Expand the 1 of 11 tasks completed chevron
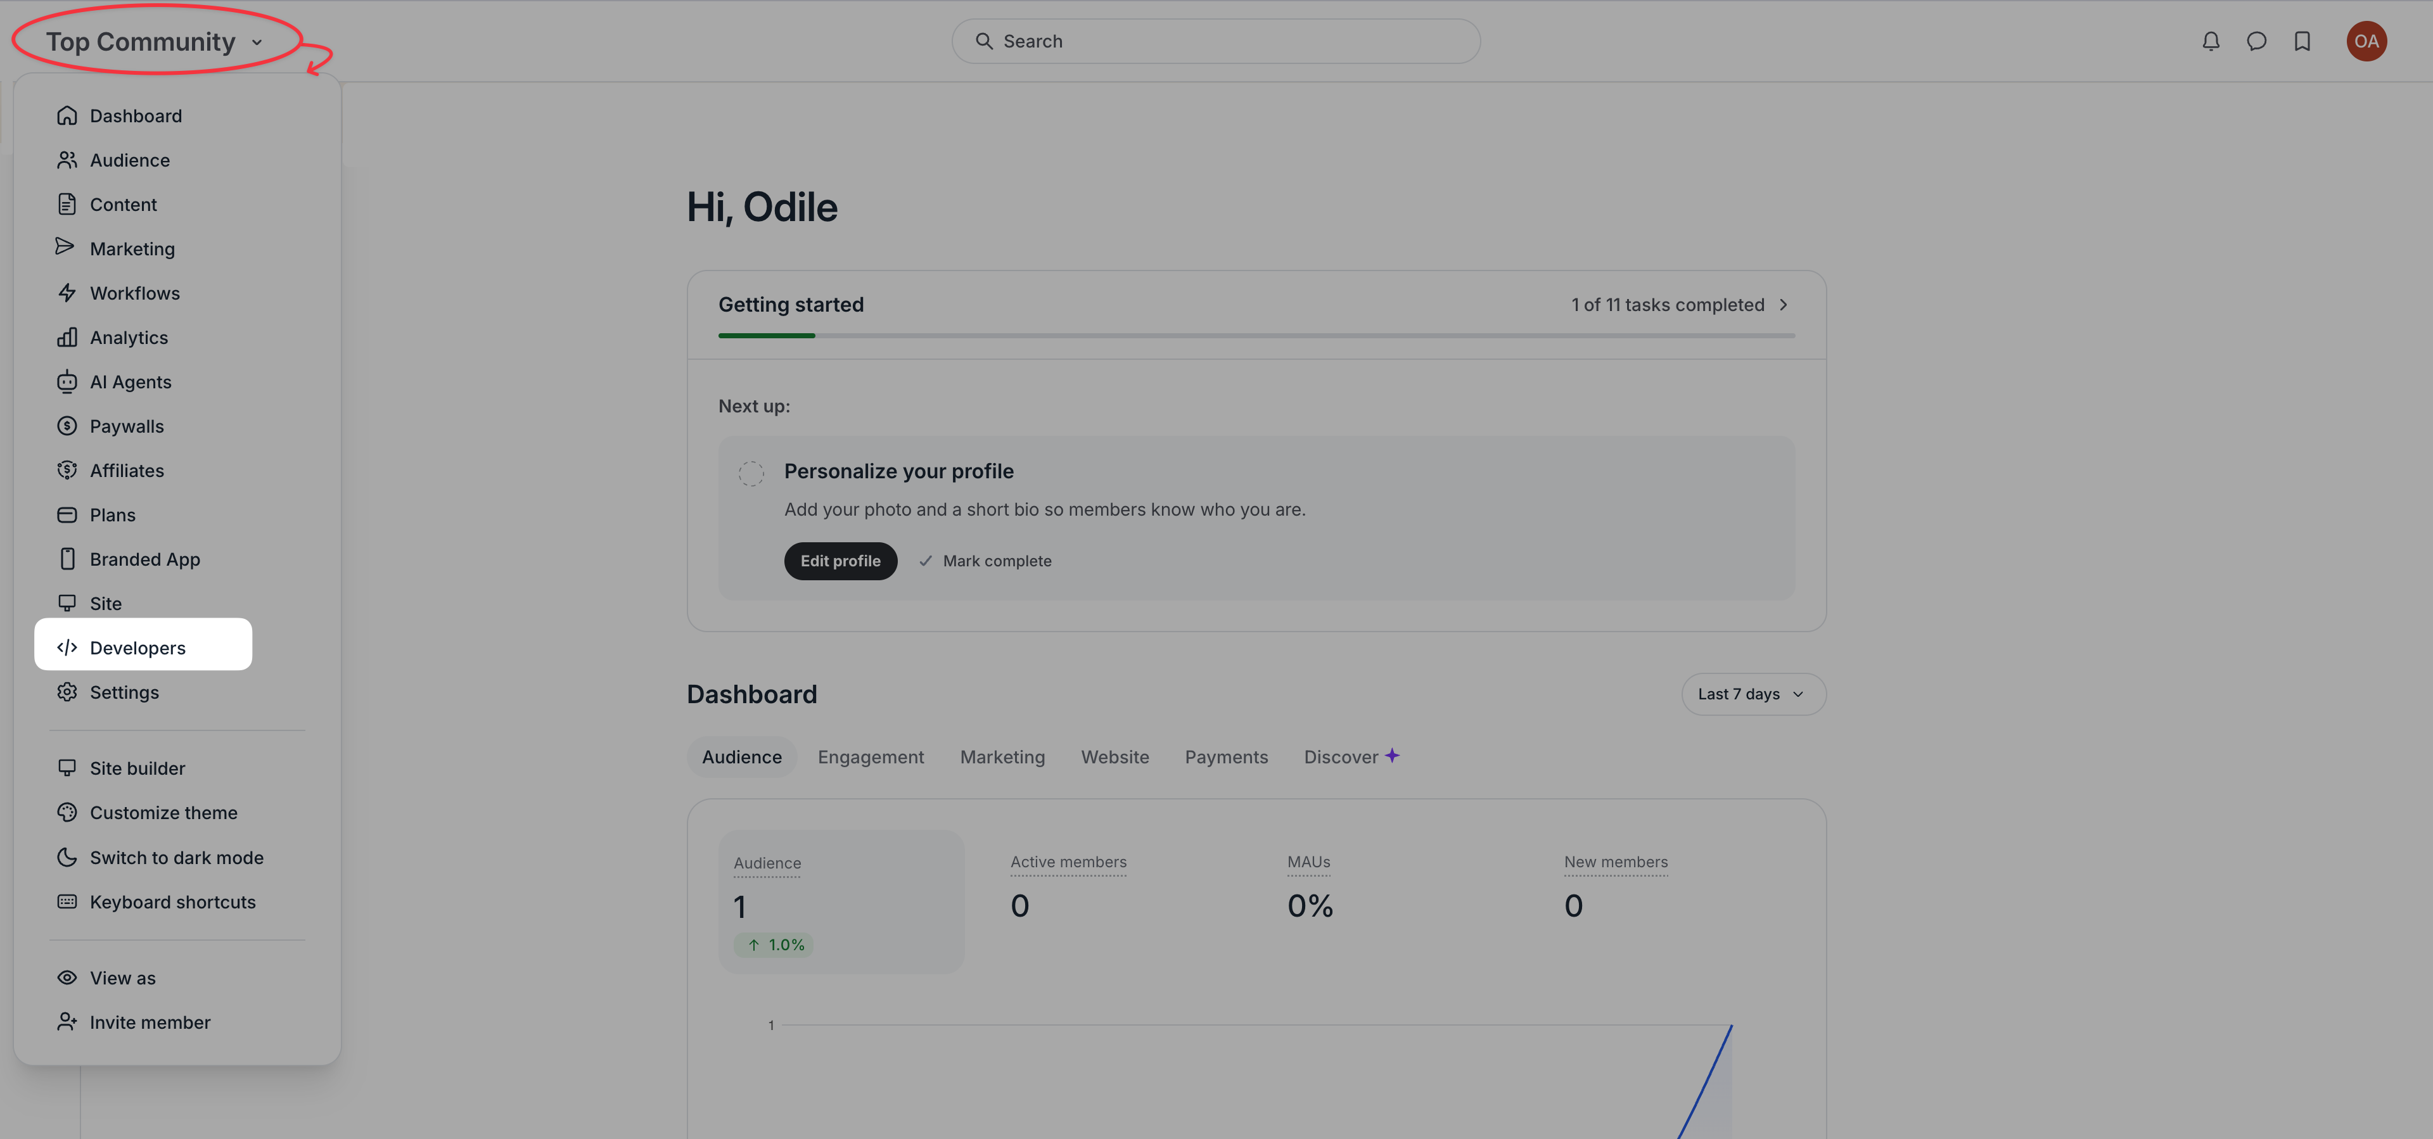The width and height of the screenshot is (2433, 1139). (1783, 305)
